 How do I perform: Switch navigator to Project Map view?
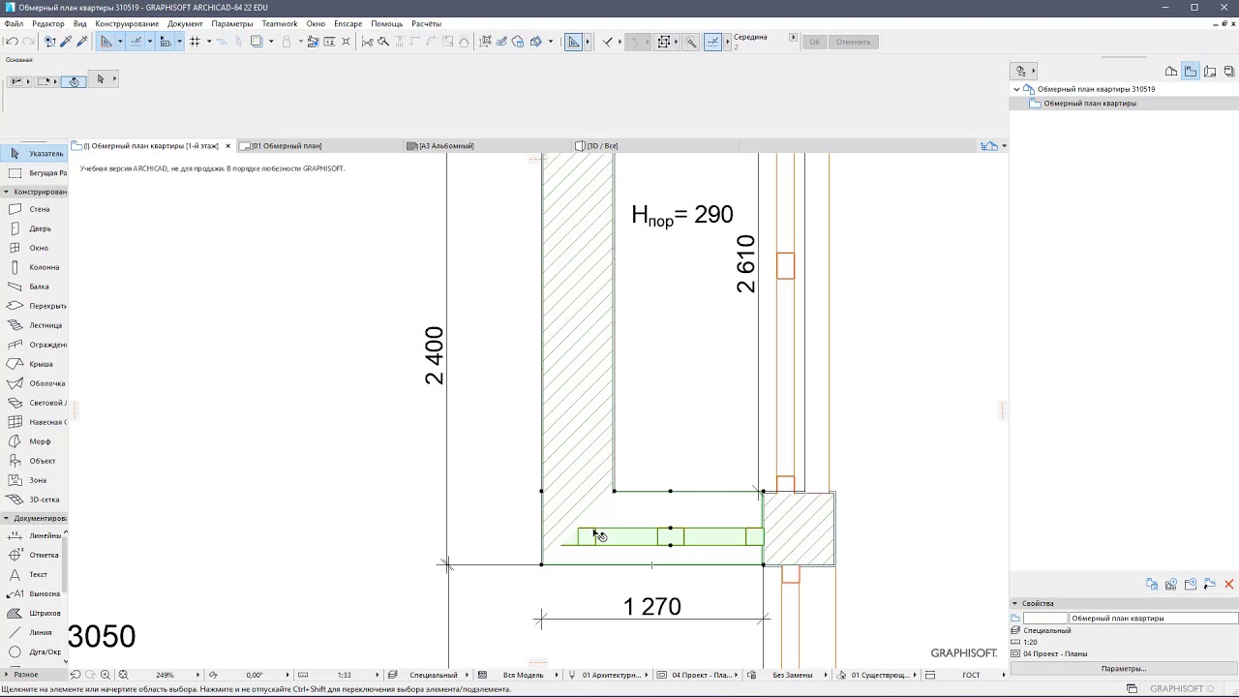click(1171, 71)
